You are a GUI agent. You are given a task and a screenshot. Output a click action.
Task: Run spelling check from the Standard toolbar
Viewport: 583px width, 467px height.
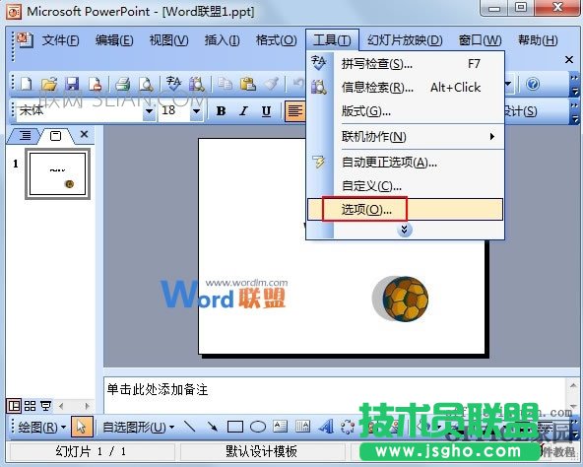pyautogui.click(x=173, y=84)
